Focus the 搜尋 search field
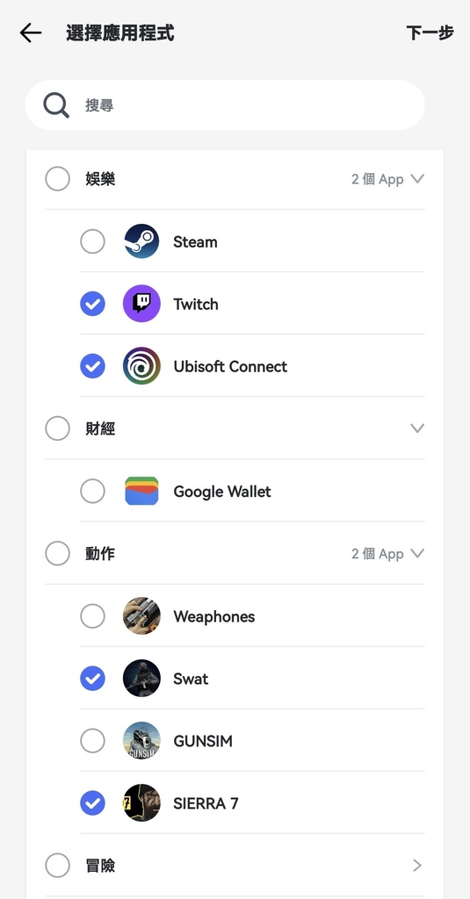This screenshot has height=899, width=470. click(225, 105)
